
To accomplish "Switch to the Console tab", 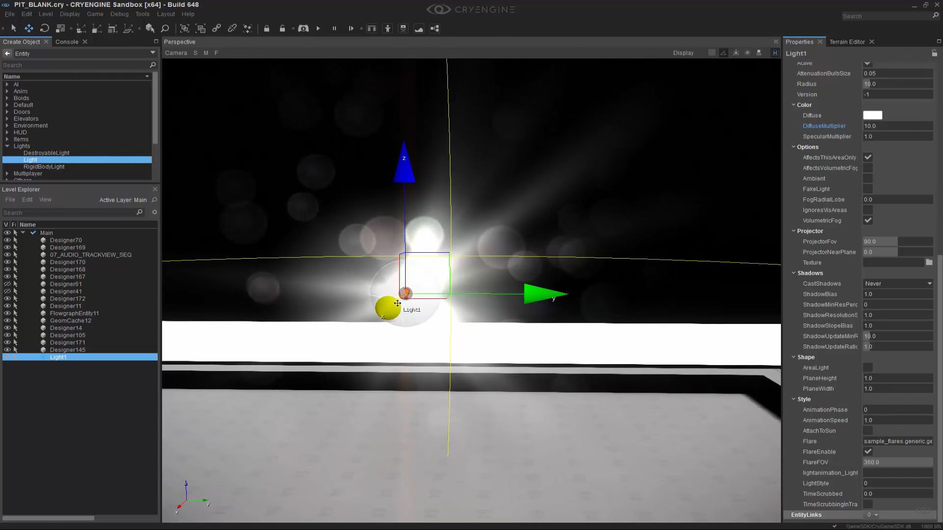I will tap(67, 42).
